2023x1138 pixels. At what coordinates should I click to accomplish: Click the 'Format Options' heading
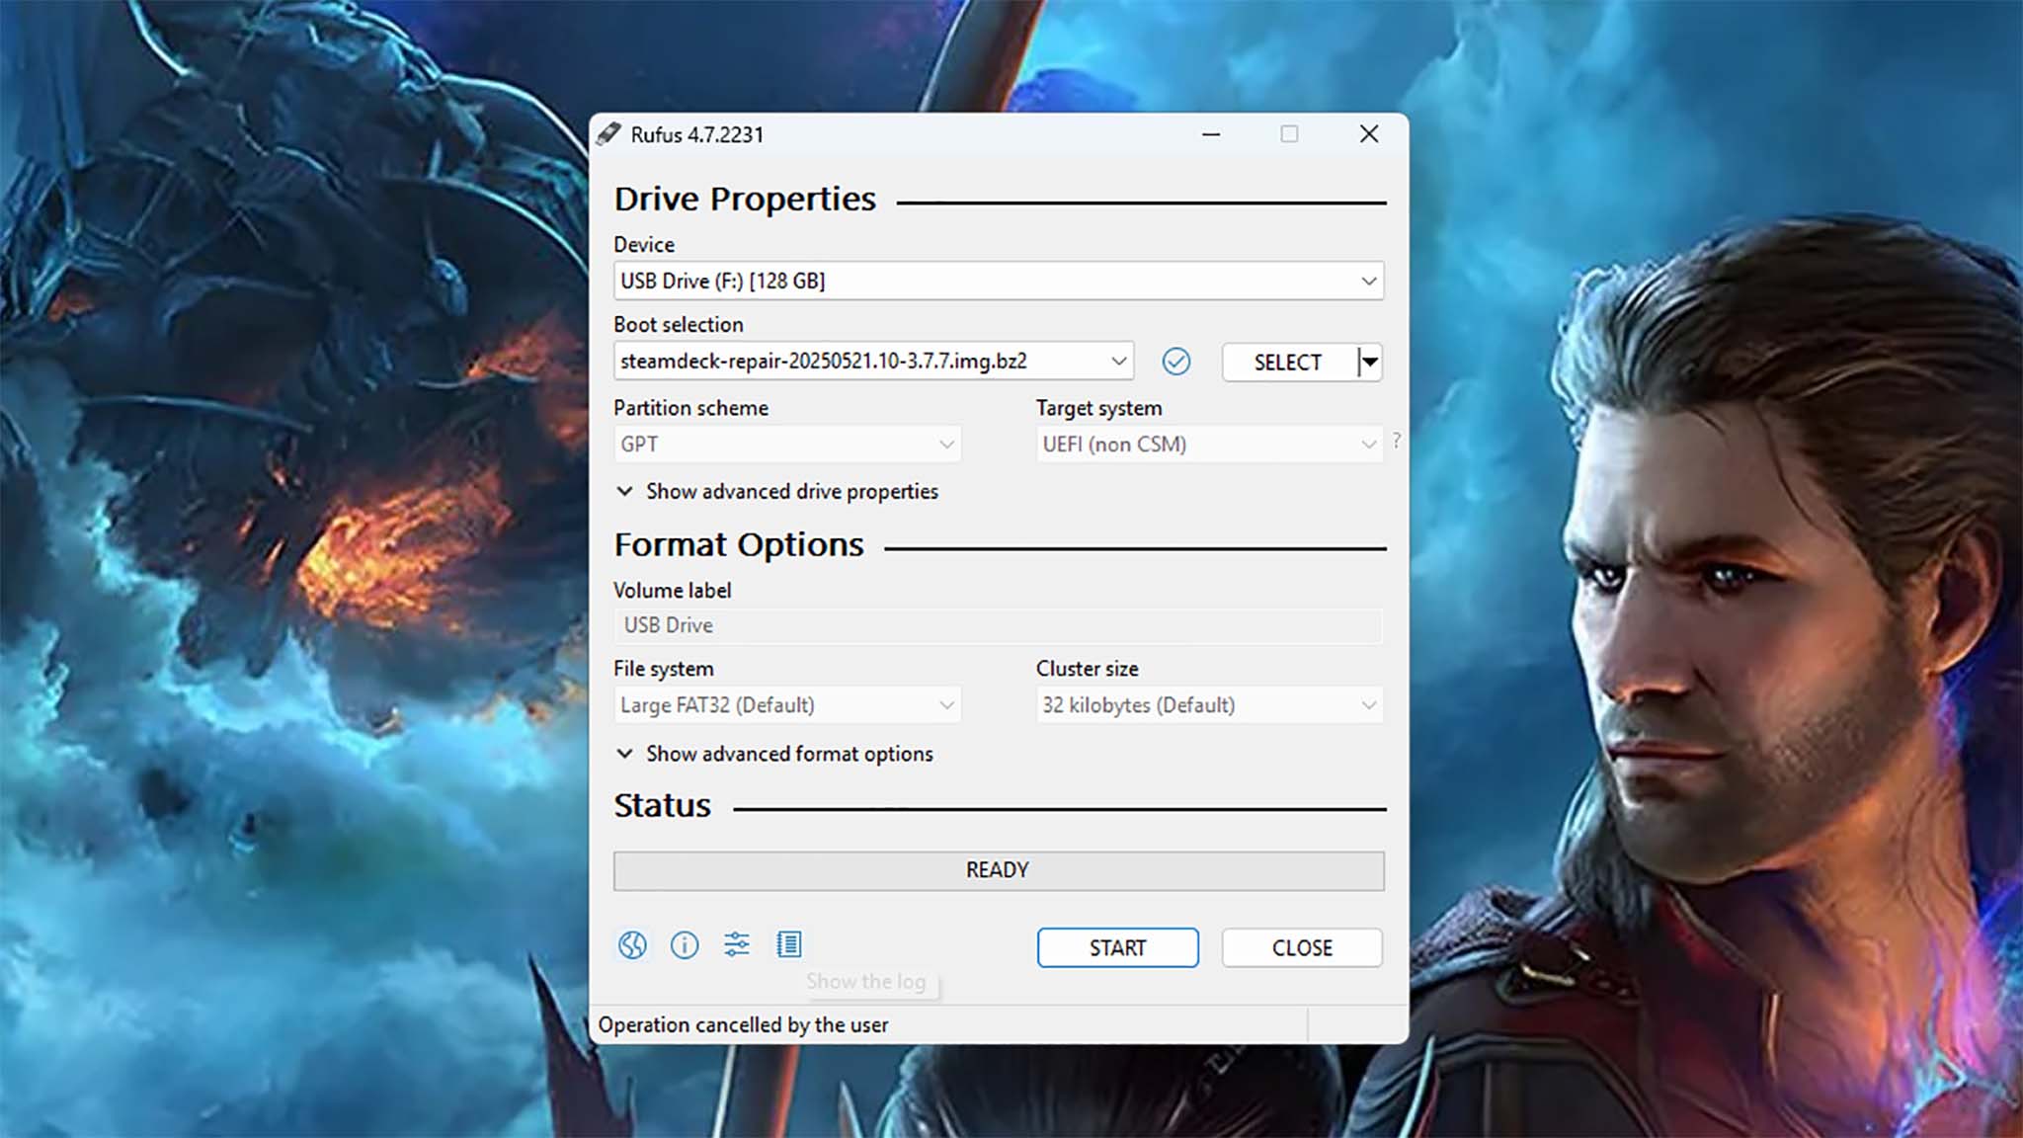(739, 545)
